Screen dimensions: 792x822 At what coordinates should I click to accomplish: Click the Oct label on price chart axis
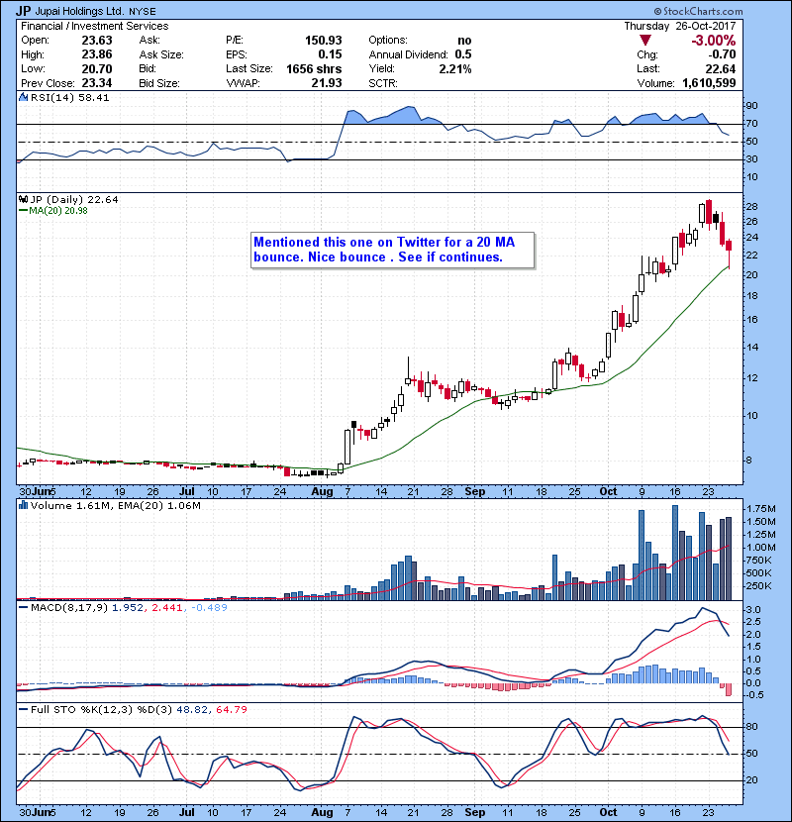[608, 492]
